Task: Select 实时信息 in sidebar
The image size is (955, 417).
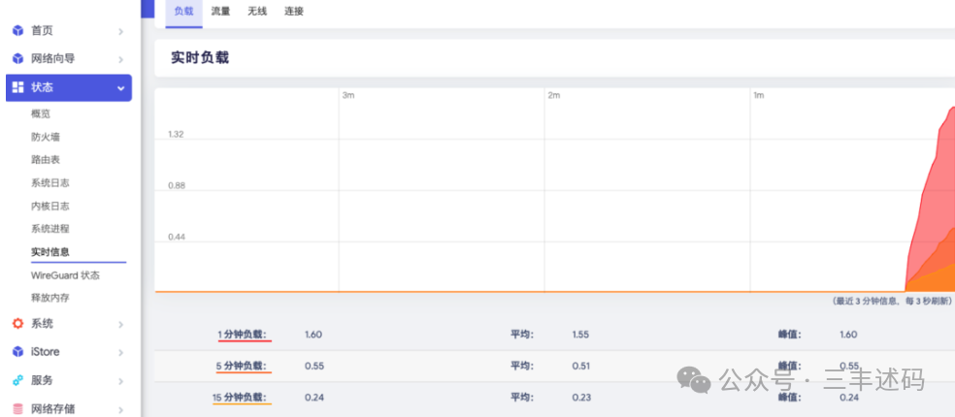Action: click(49, 252)
